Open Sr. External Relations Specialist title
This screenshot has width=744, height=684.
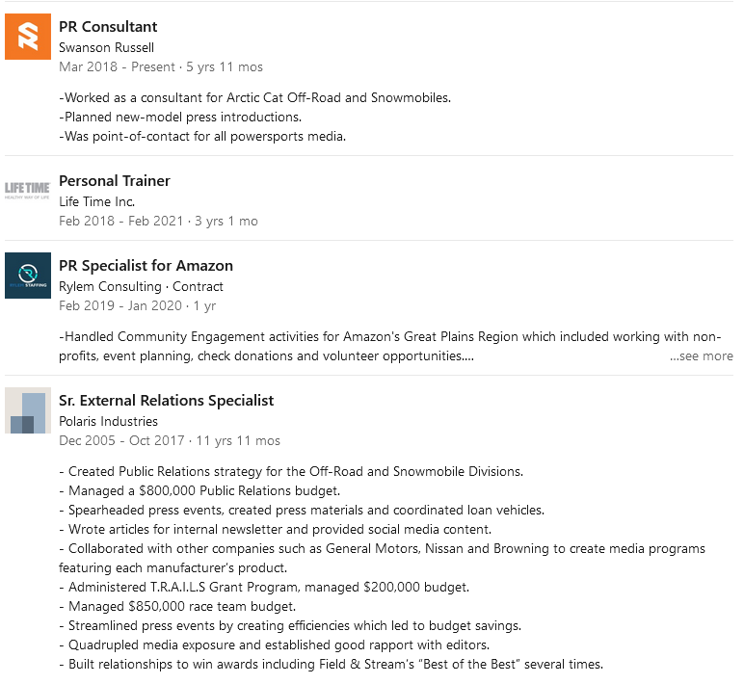167,401
